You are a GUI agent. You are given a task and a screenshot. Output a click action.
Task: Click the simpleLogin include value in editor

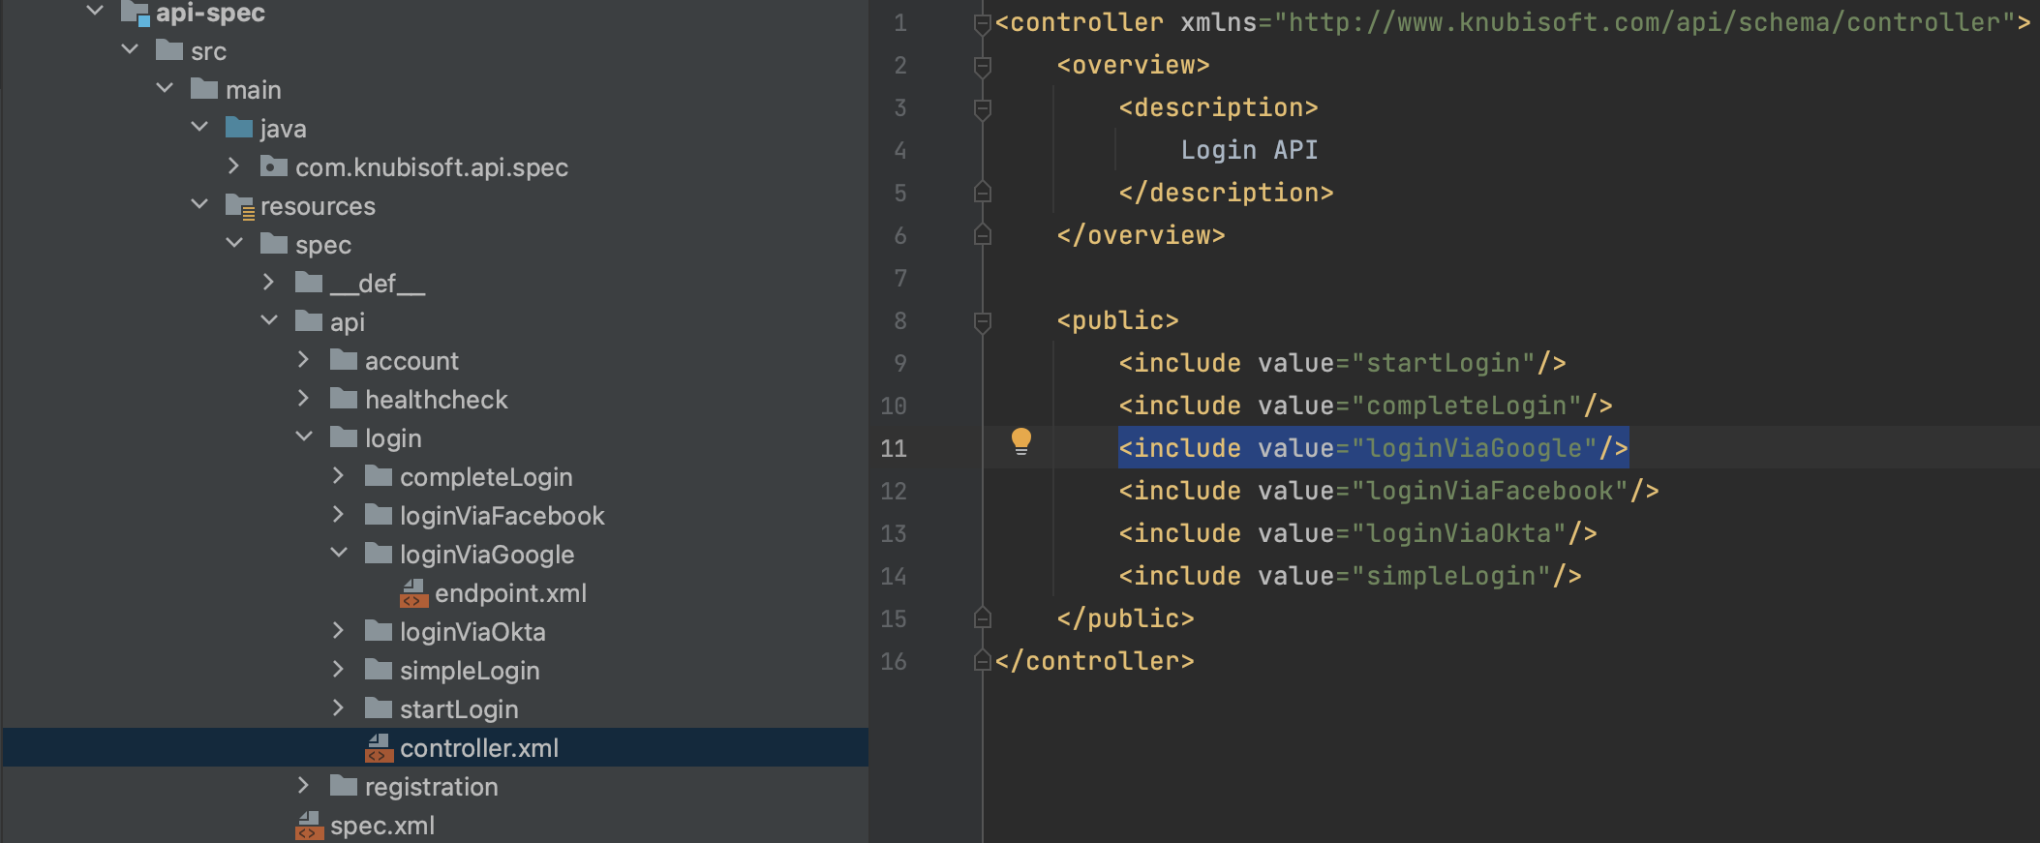pos(1450,576)
